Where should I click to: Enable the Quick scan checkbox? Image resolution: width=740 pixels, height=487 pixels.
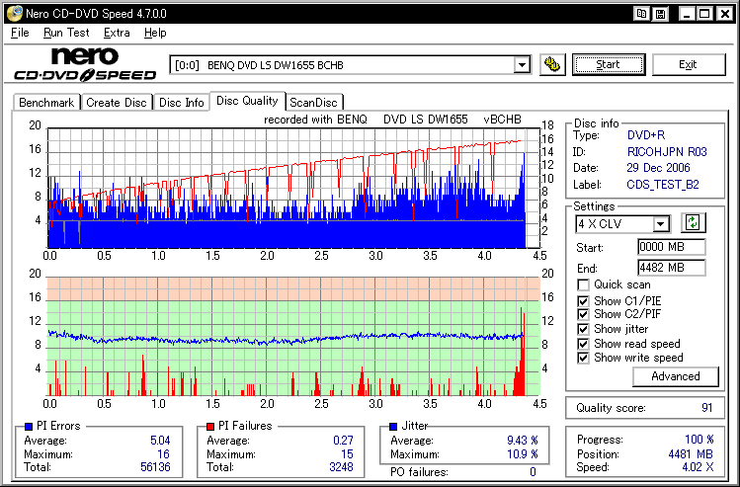click(583, 285)
